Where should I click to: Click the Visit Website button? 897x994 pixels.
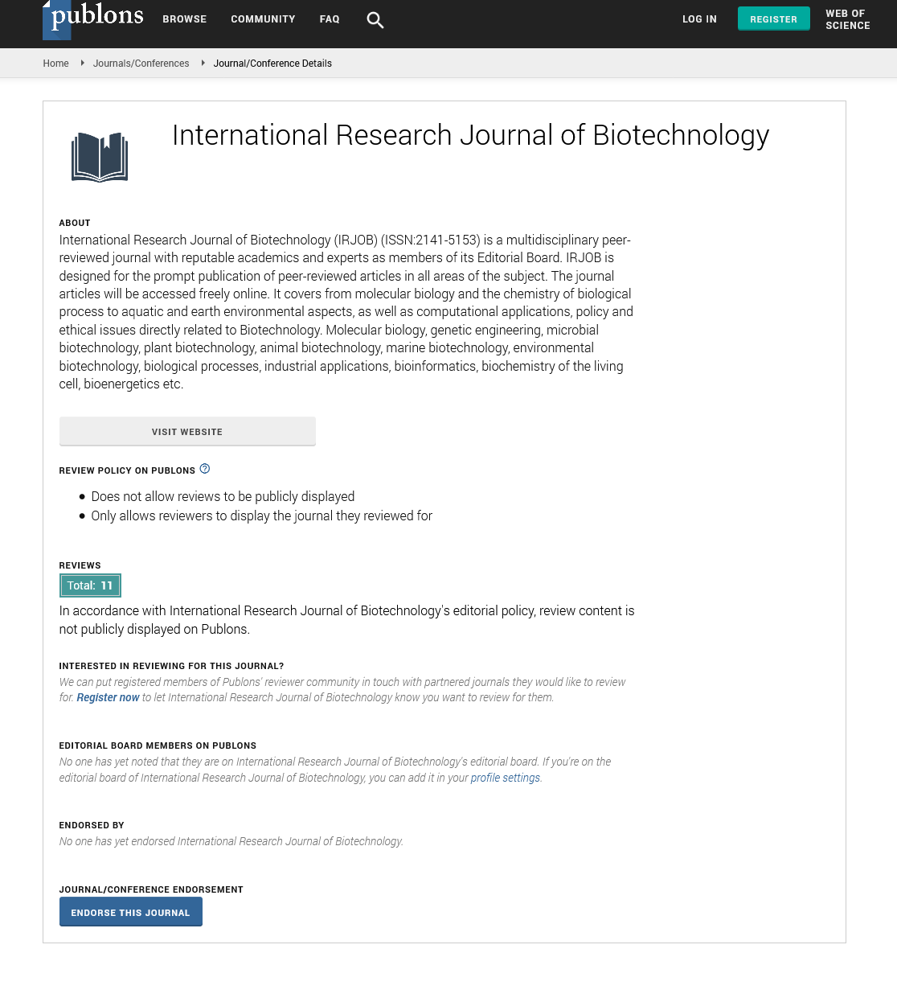coord(187,431)
